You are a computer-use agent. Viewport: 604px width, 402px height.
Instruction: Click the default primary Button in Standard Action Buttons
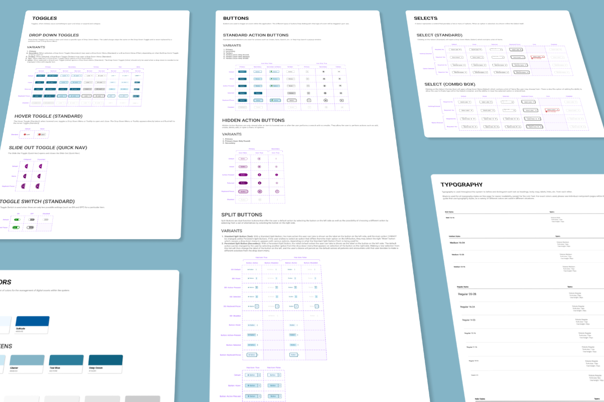click(x=242, y=71)
